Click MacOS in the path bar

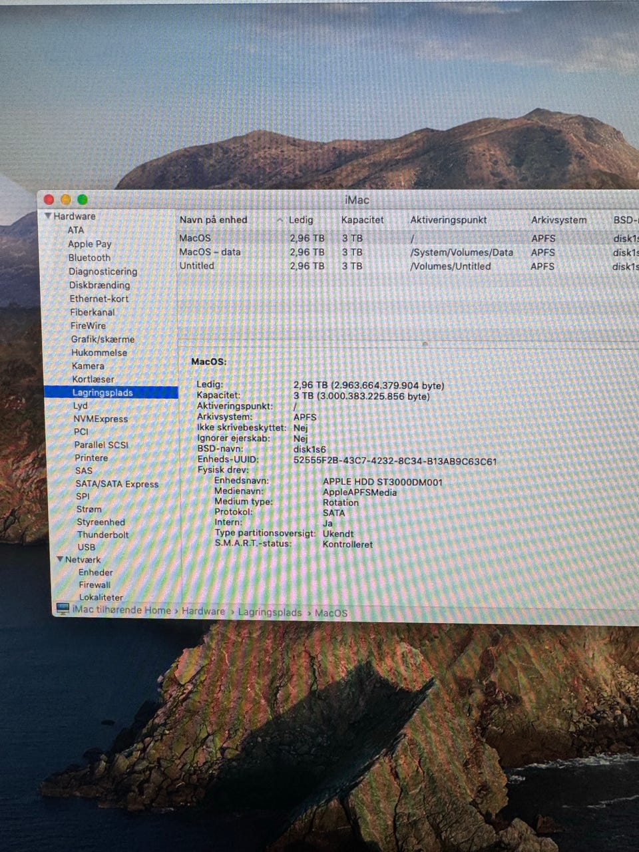pyautogui.click(x=331, y=613)
